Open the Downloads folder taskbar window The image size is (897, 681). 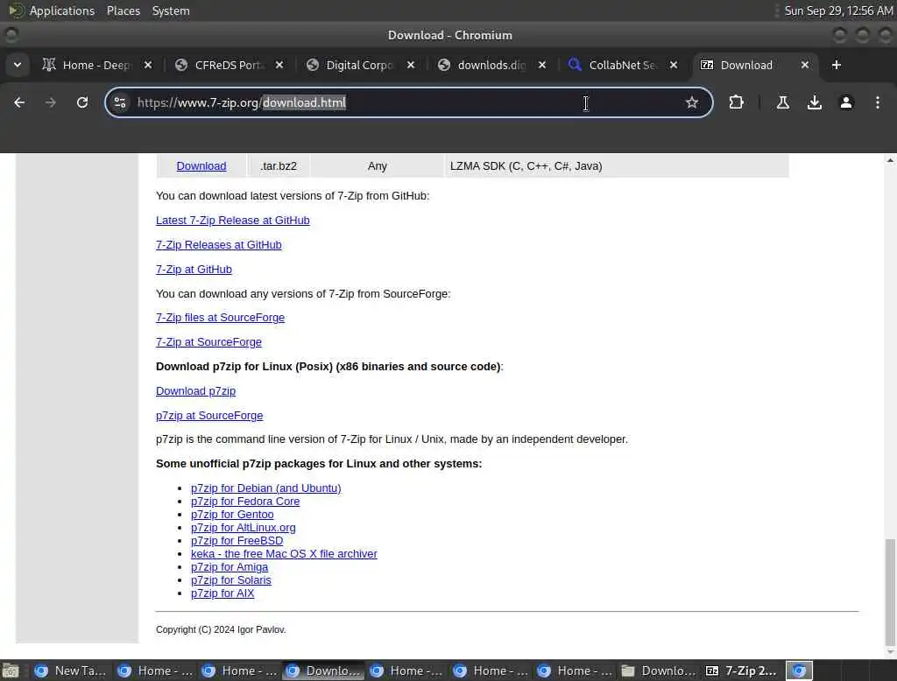659,670
